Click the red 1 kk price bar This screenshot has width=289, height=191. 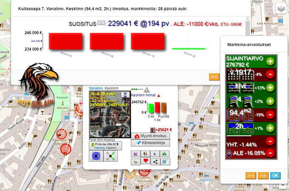tap(157, 107)
